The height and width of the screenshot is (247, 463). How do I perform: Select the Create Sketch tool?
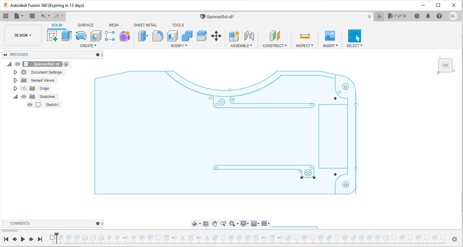coord(52,36)
